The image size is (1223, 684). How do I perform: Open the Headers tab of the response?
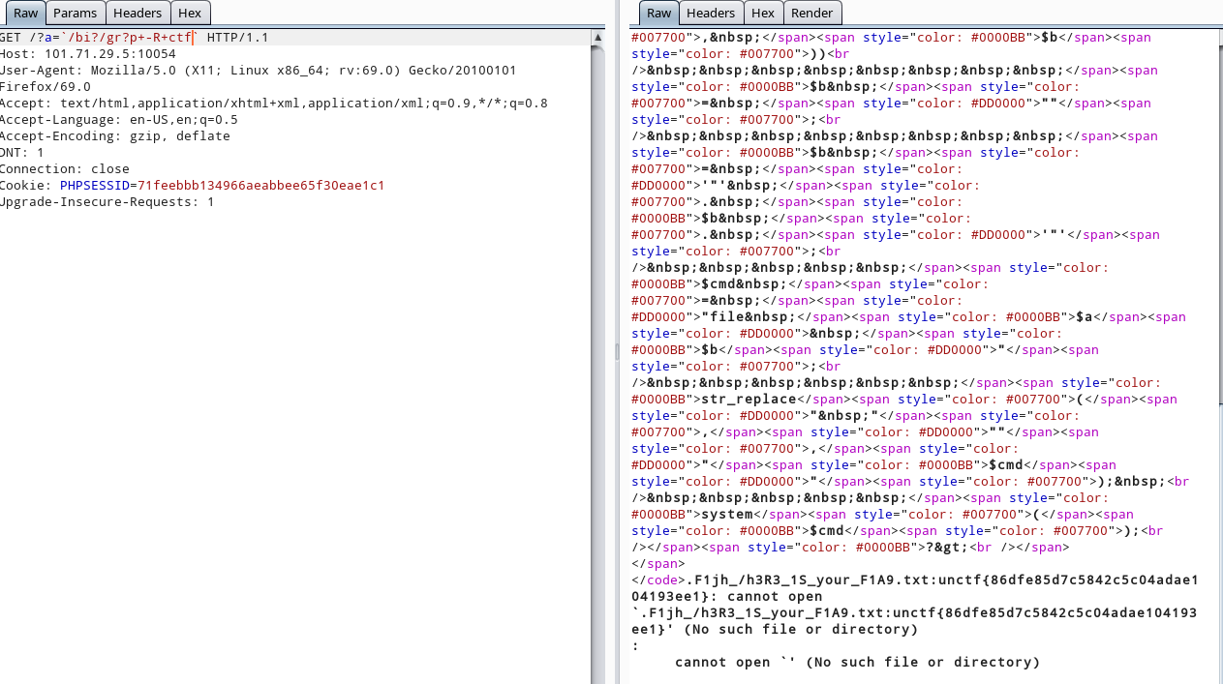tap(711, 13)
